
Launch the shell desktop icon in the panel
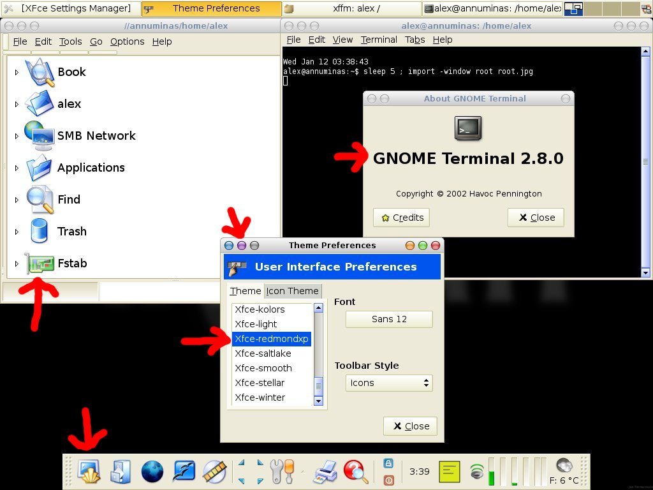tap(89, 471)
